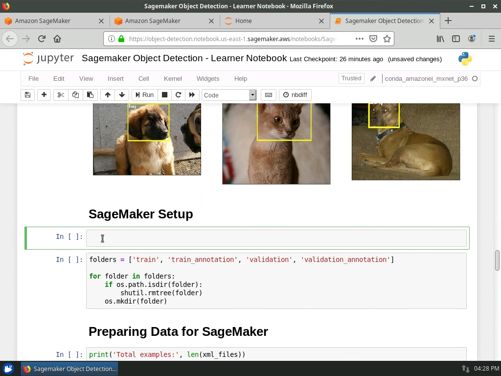Show site information icon in the address bar
The width and height of the screenshot is (501, 376).
coord(111,39)
